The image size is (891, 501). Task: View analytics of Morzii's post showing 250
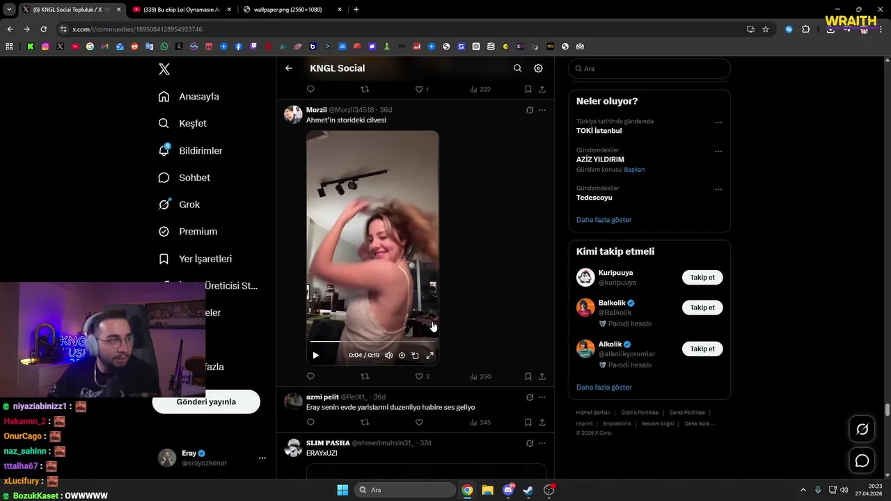(x=480, y=376)
